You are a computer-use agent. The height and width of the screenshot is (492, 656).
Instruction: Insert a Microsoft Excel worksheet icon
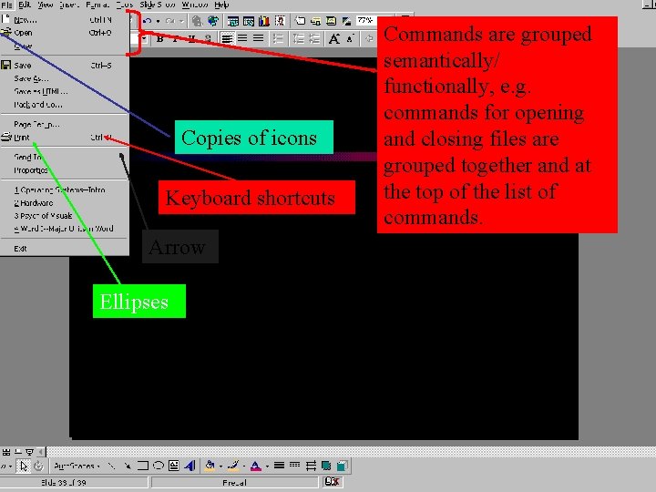(x=249, y=20)
